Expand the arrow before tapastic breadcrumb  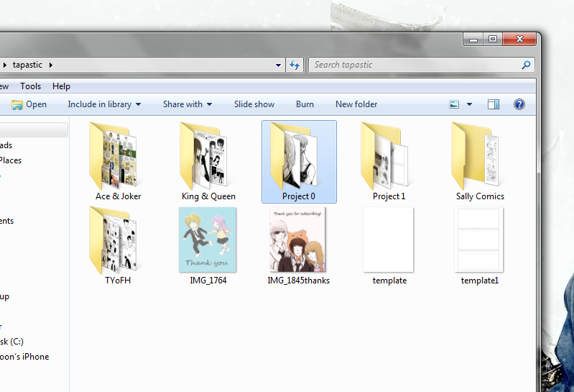(5, 65)
